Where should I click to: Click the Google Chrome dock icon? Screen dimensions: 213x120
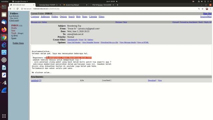(4, 37)
